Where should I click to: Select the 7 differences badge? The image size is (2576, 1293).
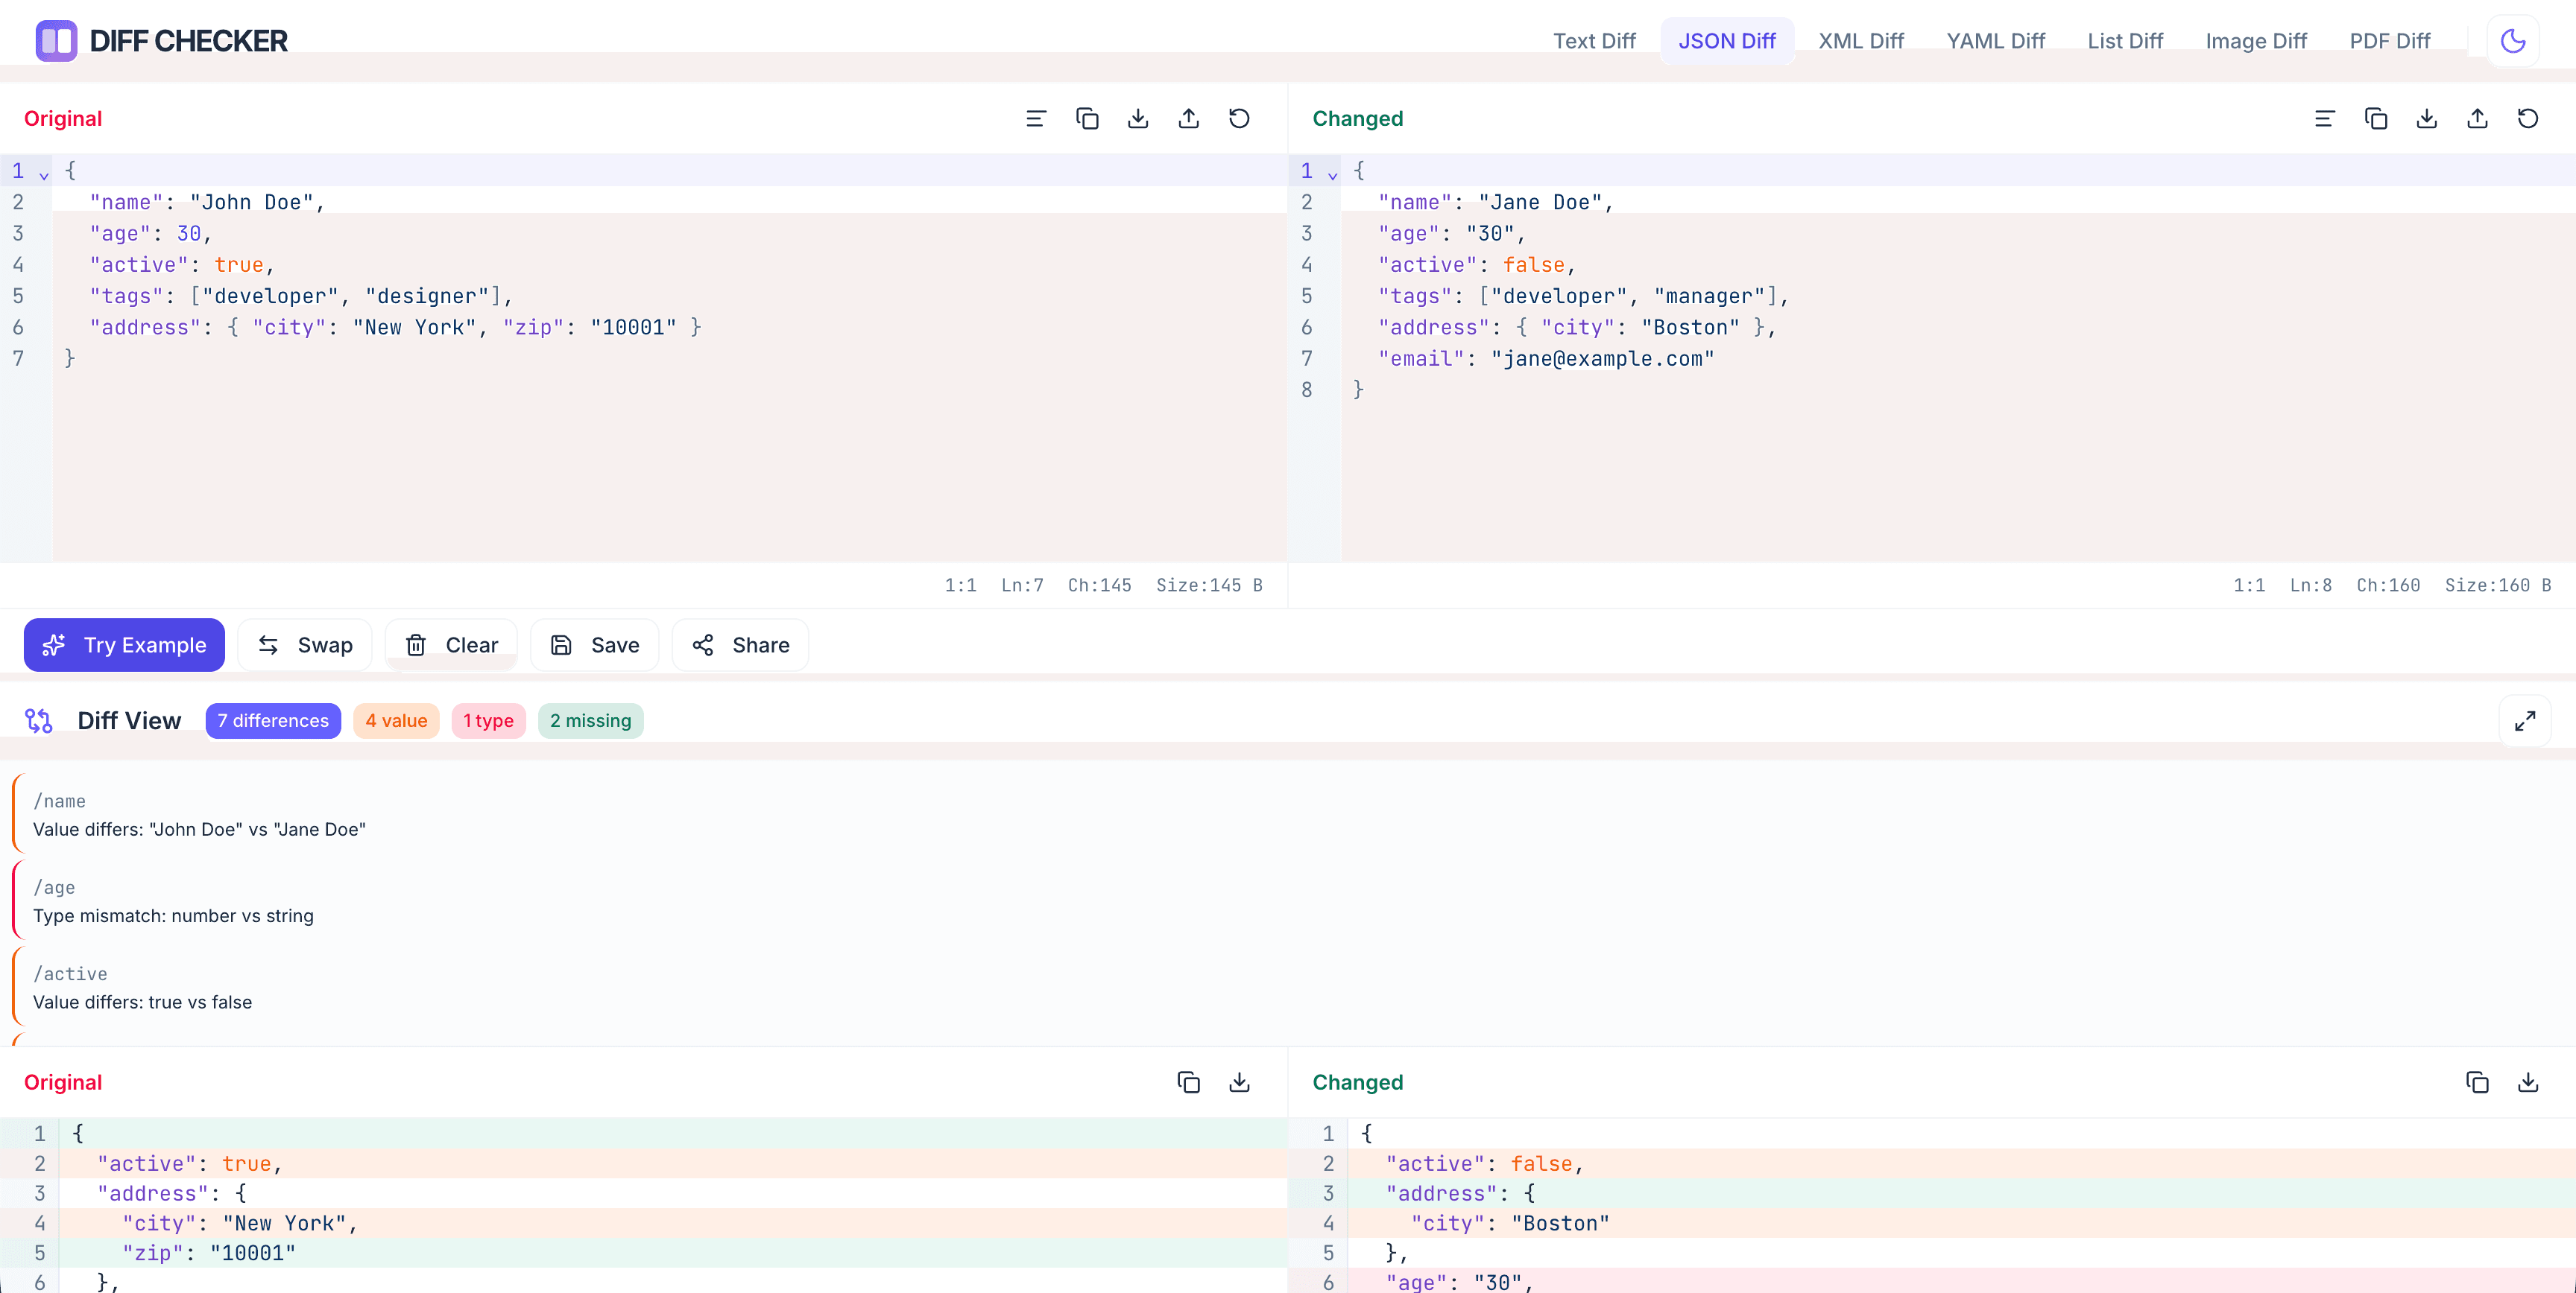273,720
